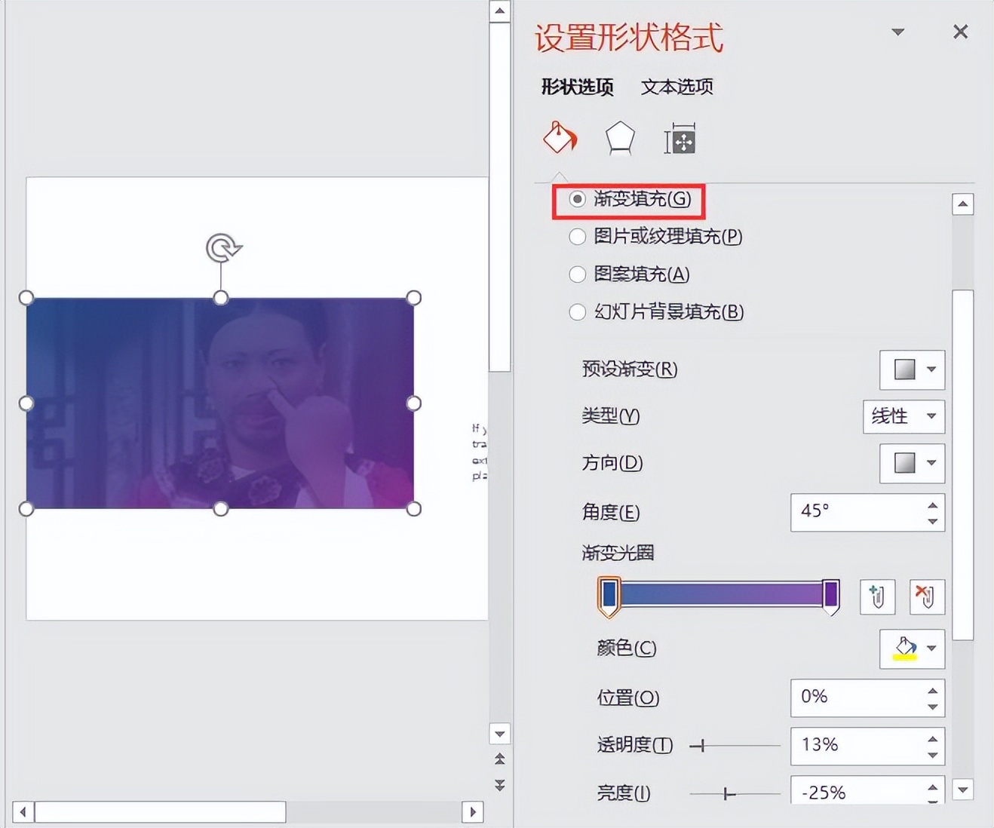Open the task pane options arrow
This screenshot has width=994, height=828.
point(897,32)
